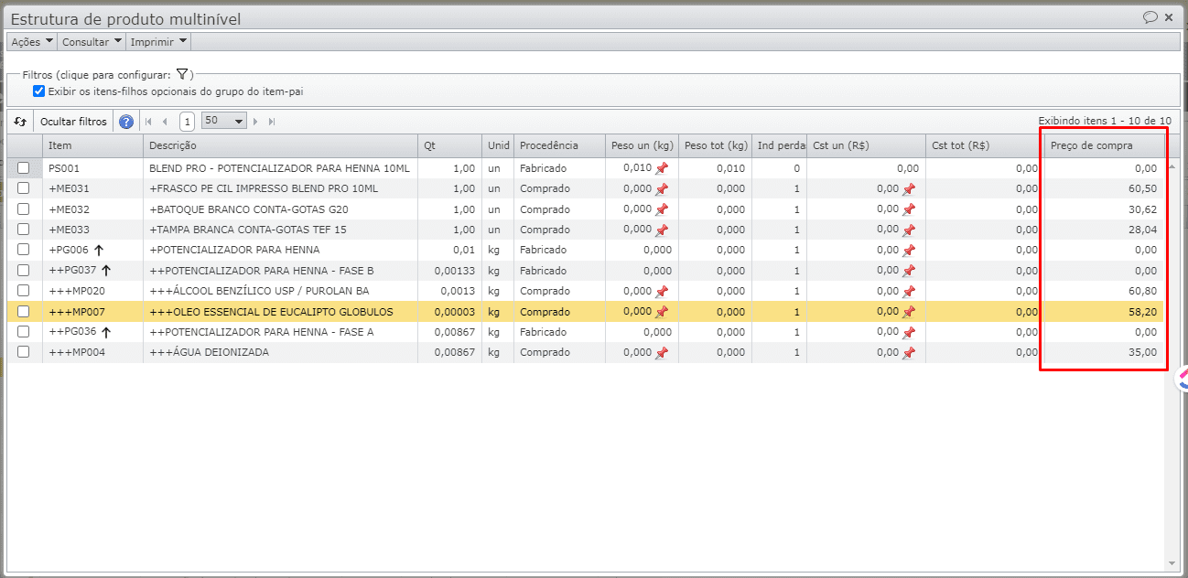Check the +ME033 row checkbox

click(x=23, y=229)
